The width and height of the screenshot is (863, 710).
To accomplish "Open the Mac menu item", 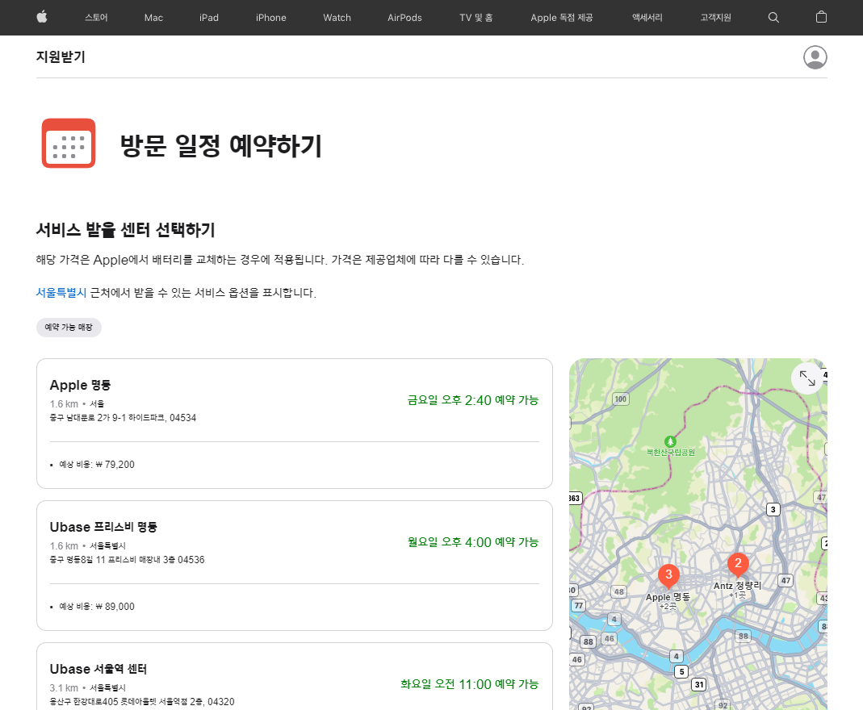I will point(153,18).
